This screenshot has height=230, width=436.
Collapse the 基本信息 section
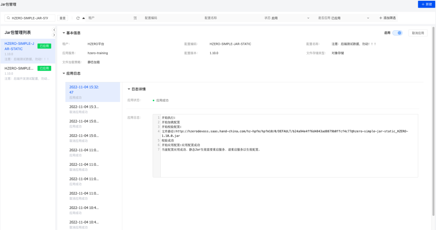point(64,33)
